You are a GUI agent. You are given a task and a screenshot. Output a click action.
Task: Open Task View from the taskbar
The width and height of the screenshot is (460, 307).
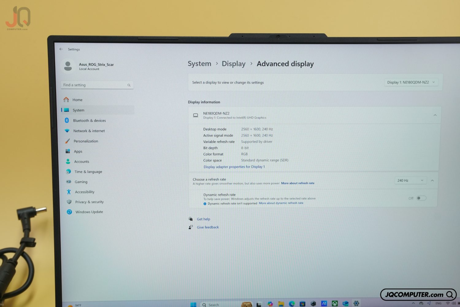[x=259, y=305]
